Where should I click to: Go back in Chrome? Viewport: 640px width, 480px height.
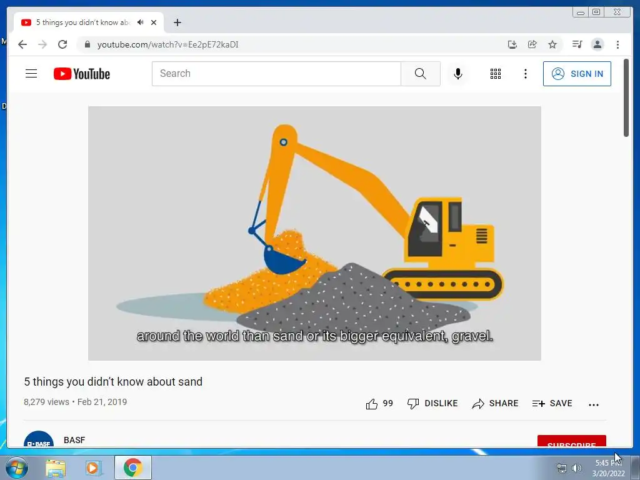click(x=22, y=44)
